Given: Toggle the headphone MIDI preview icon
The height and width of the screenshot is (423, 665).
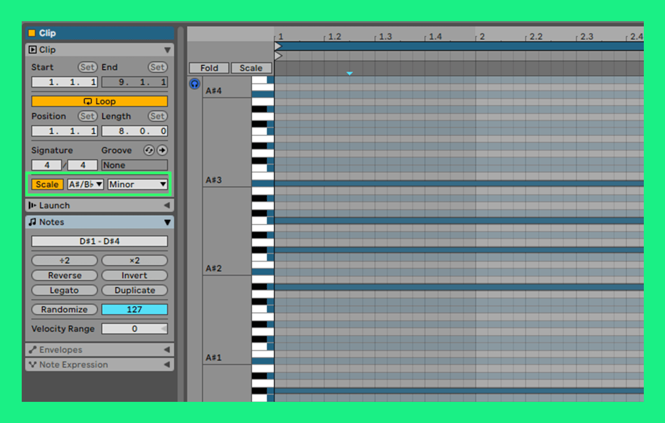Looking at the screenshot, I should (195, 84).
